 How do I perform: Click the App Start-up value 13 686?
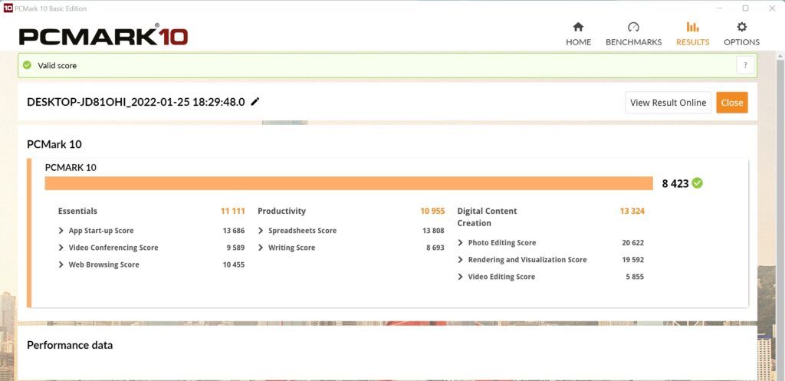coord(234,231)
